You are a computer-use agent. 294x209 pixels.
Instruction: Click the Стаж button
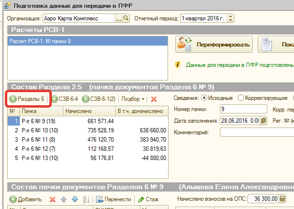(149, 199)
